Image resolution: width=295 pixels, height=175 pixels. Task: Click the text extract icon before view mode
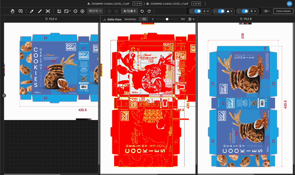(x=59, y=11)
